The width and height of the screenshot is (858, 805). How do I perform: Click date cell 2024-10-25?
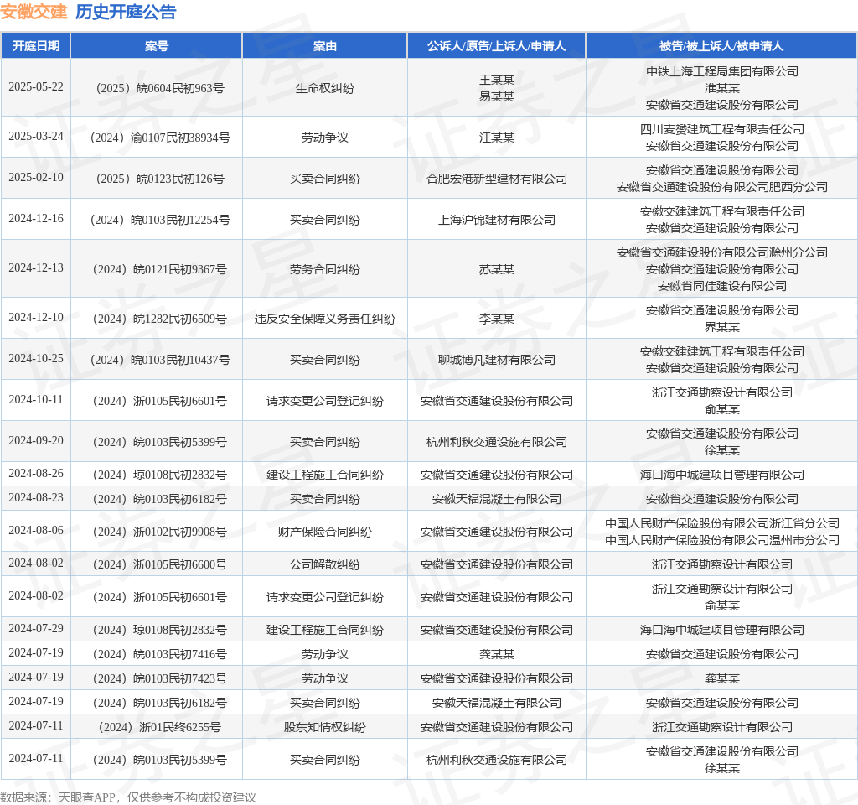coord(35,359)
